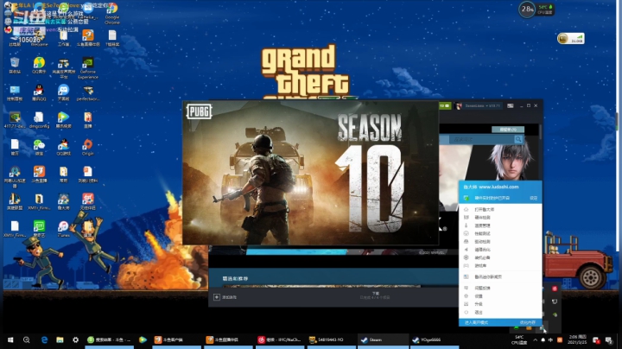This screenshot has height=349, width=622.
Task: Choose 打开鲁大师 in the Ludashi menu
Action: pos(500,209)
